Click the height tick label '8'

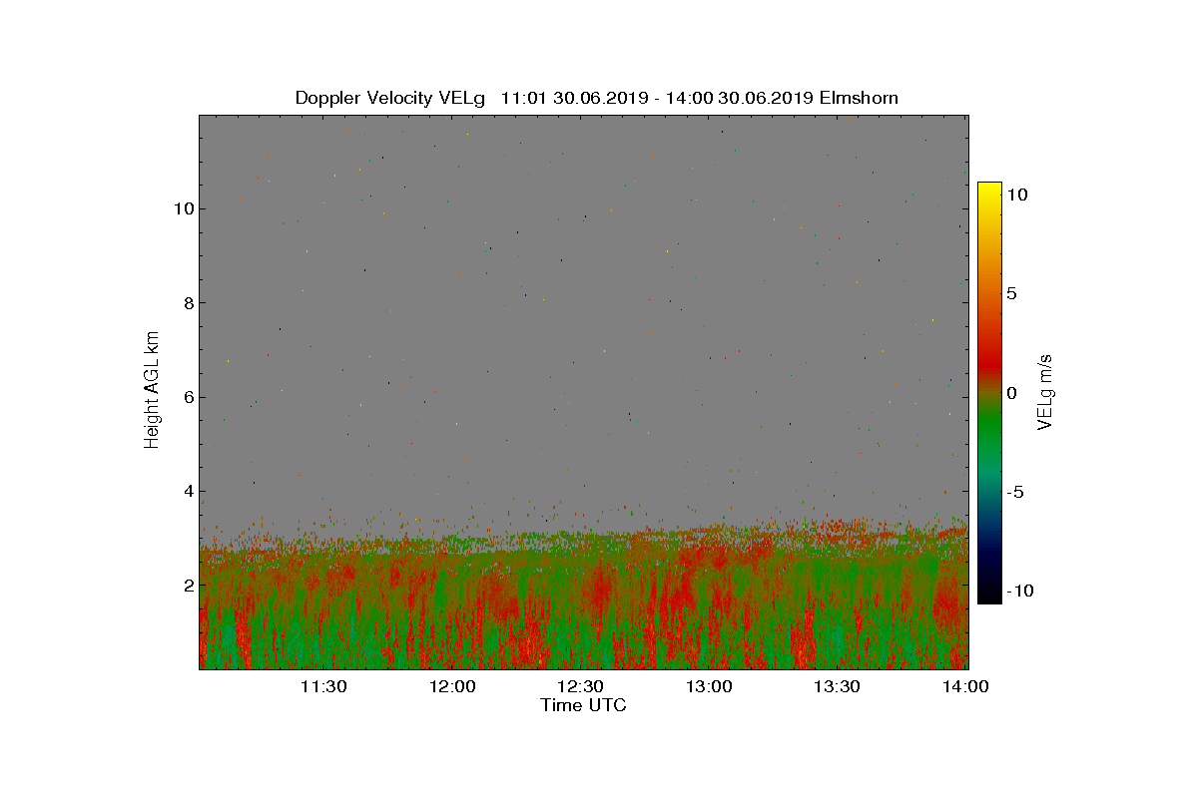point(187,303)
